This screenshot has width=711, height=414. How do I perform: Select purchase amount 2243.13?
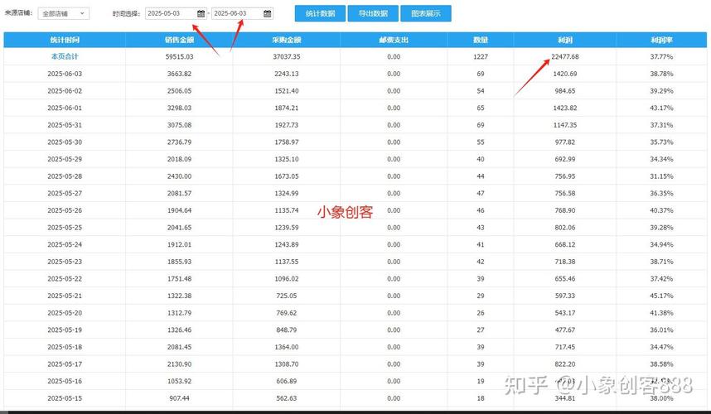287,74
